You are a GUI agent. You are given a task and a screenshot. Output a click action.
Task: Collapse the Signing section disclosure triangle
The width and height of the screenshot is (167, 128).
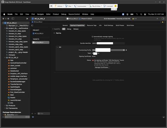click(x=54, y=33)
